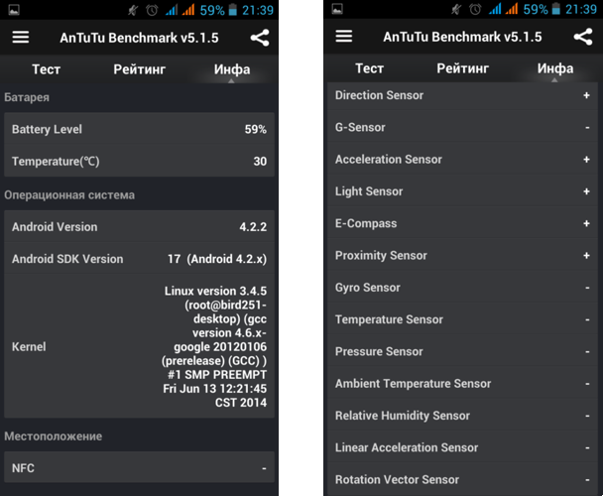The height and width of the screenshot is (496, 603).
Task: Tap battery icon in left status bar
Action: (233, 10)
